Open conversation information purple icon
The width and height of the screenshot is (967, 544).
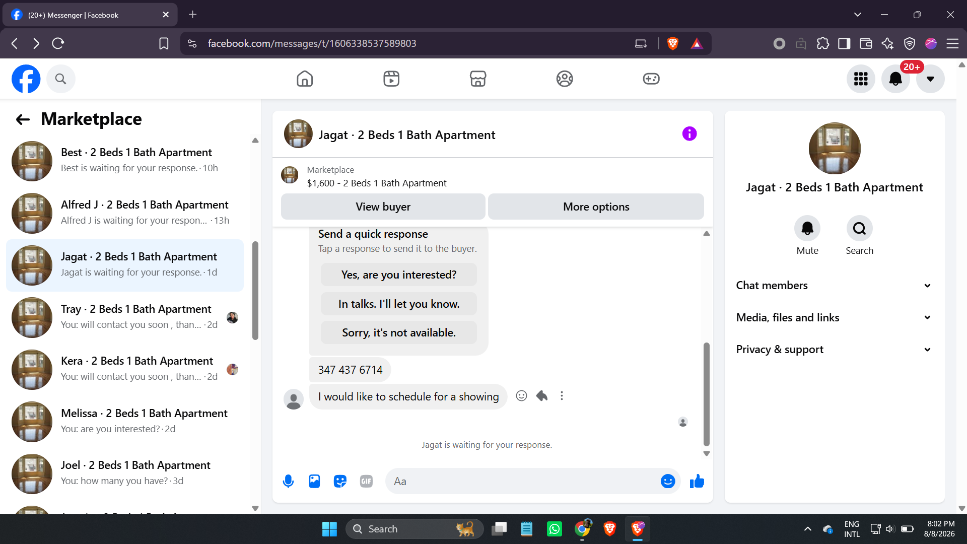pyautogui.click(x=689, y=134)
